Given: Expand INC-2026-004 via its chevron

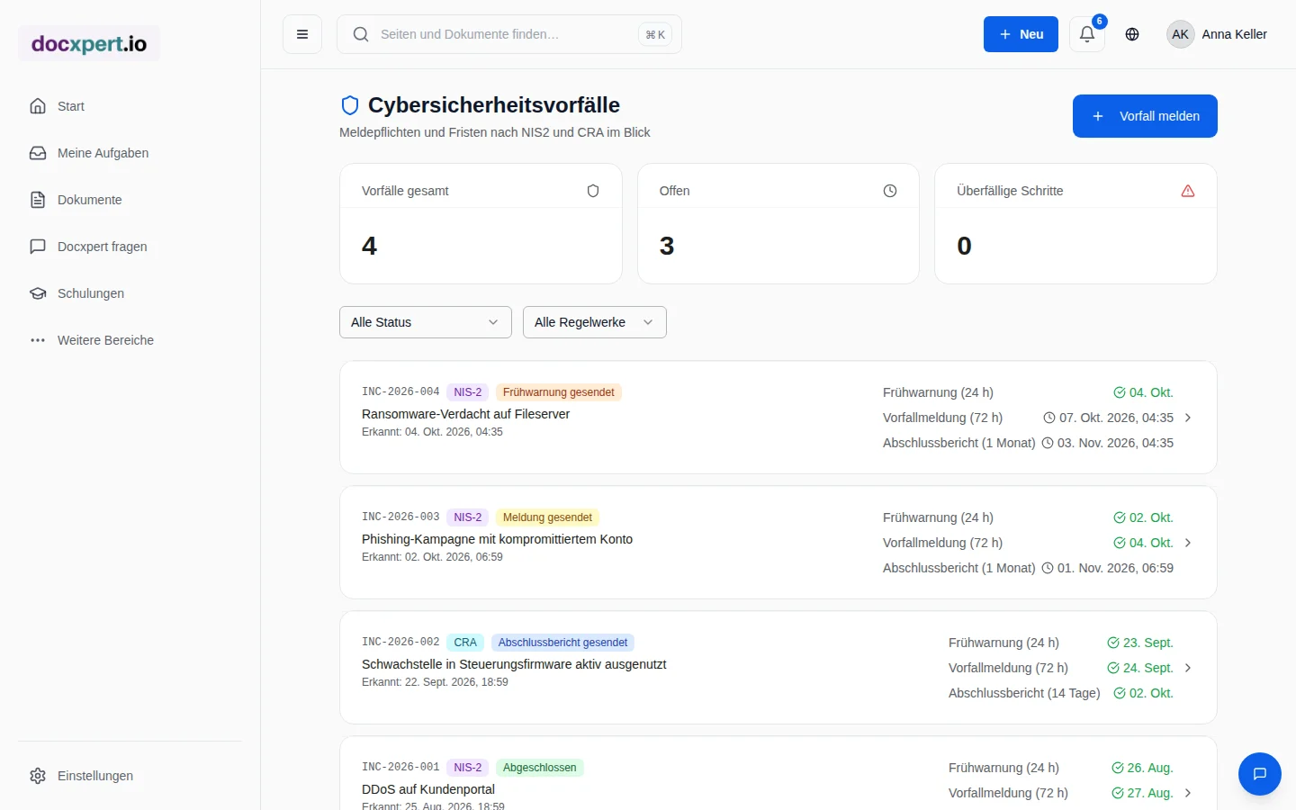Looking at the screenshot, I should tap(1188, 418).
